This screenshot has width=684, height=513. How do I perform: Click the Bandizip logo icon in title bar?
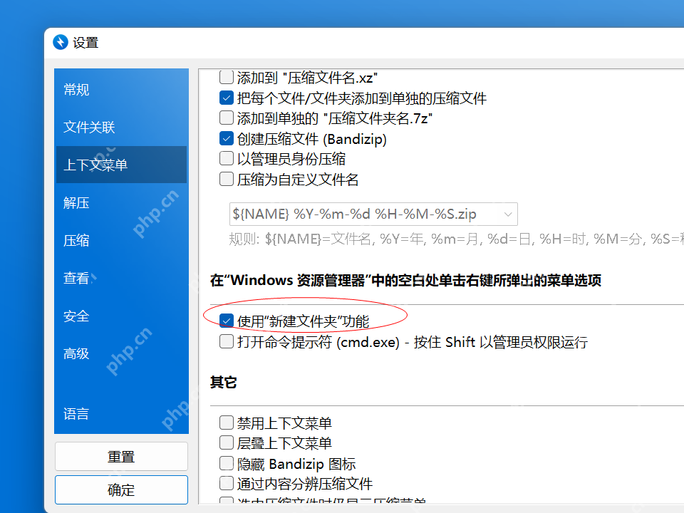(61, 42)
